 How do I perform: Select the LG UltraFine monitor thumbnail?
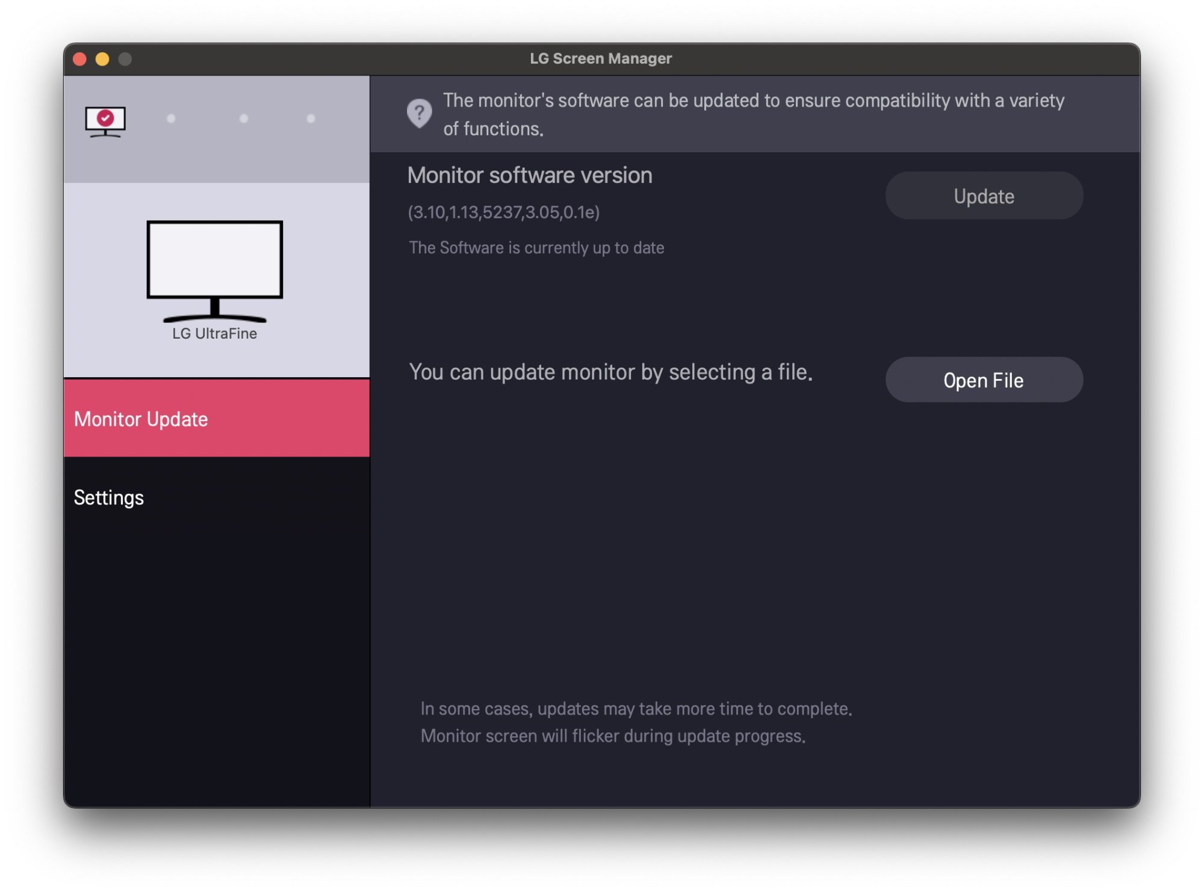(x=215, y=271)
